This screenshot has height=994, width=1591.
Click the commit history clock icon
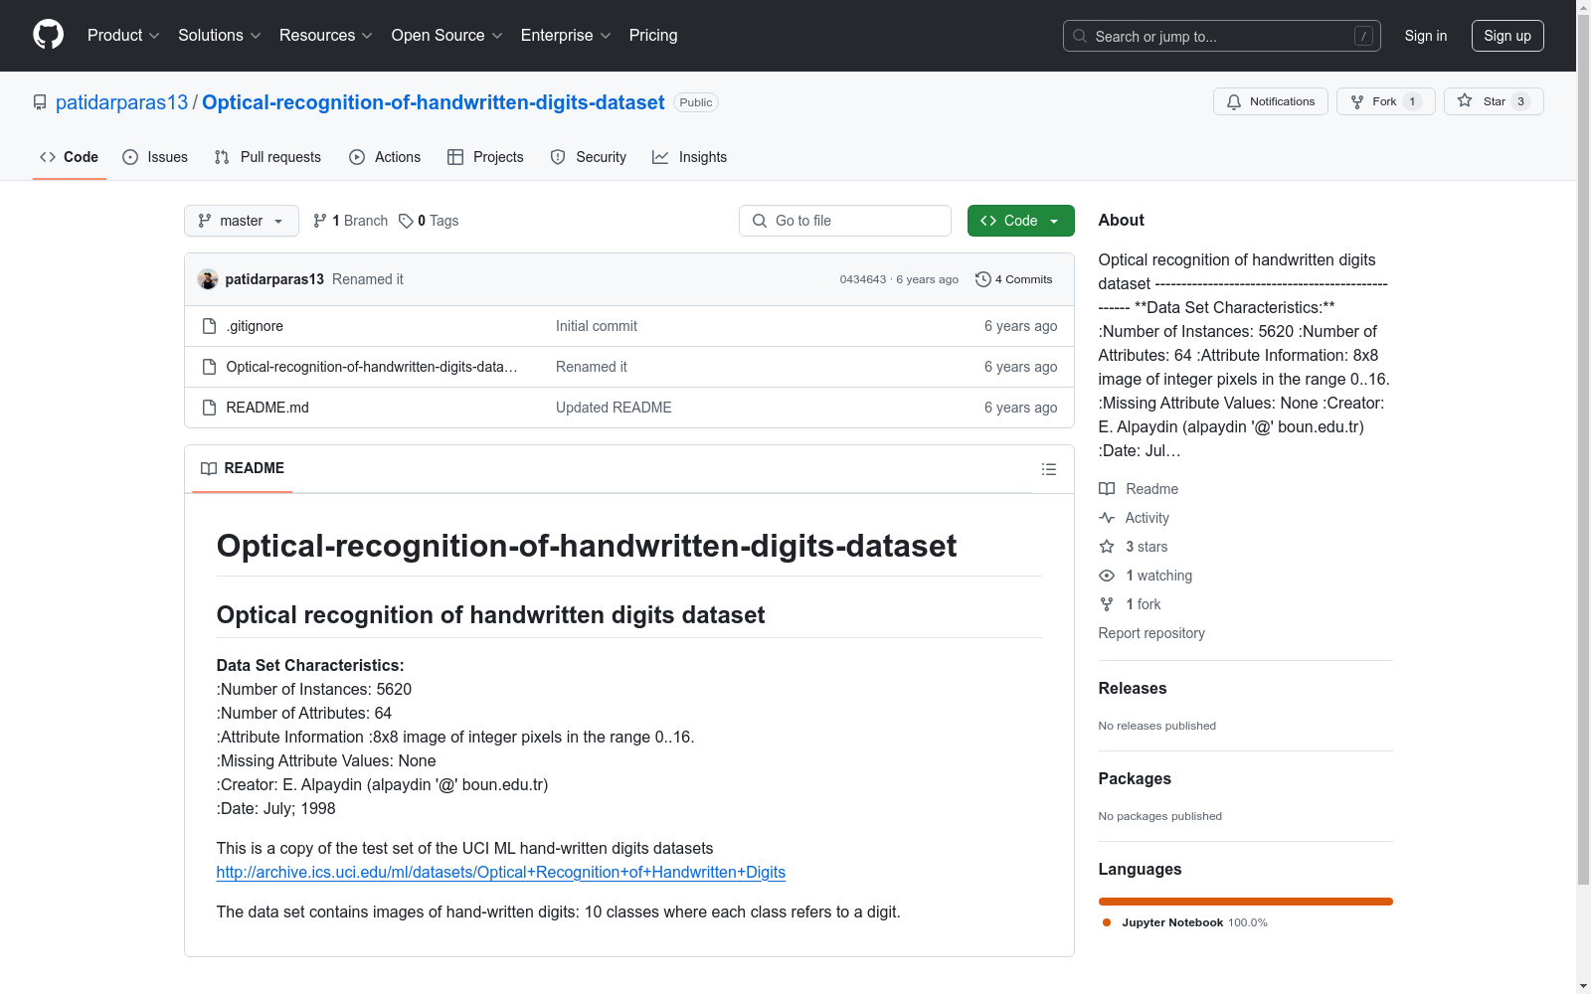[983, 279]
